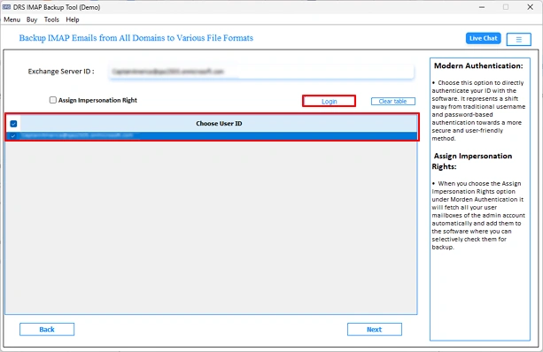
Task: Open the Help menu
Action: pos(73,19)
